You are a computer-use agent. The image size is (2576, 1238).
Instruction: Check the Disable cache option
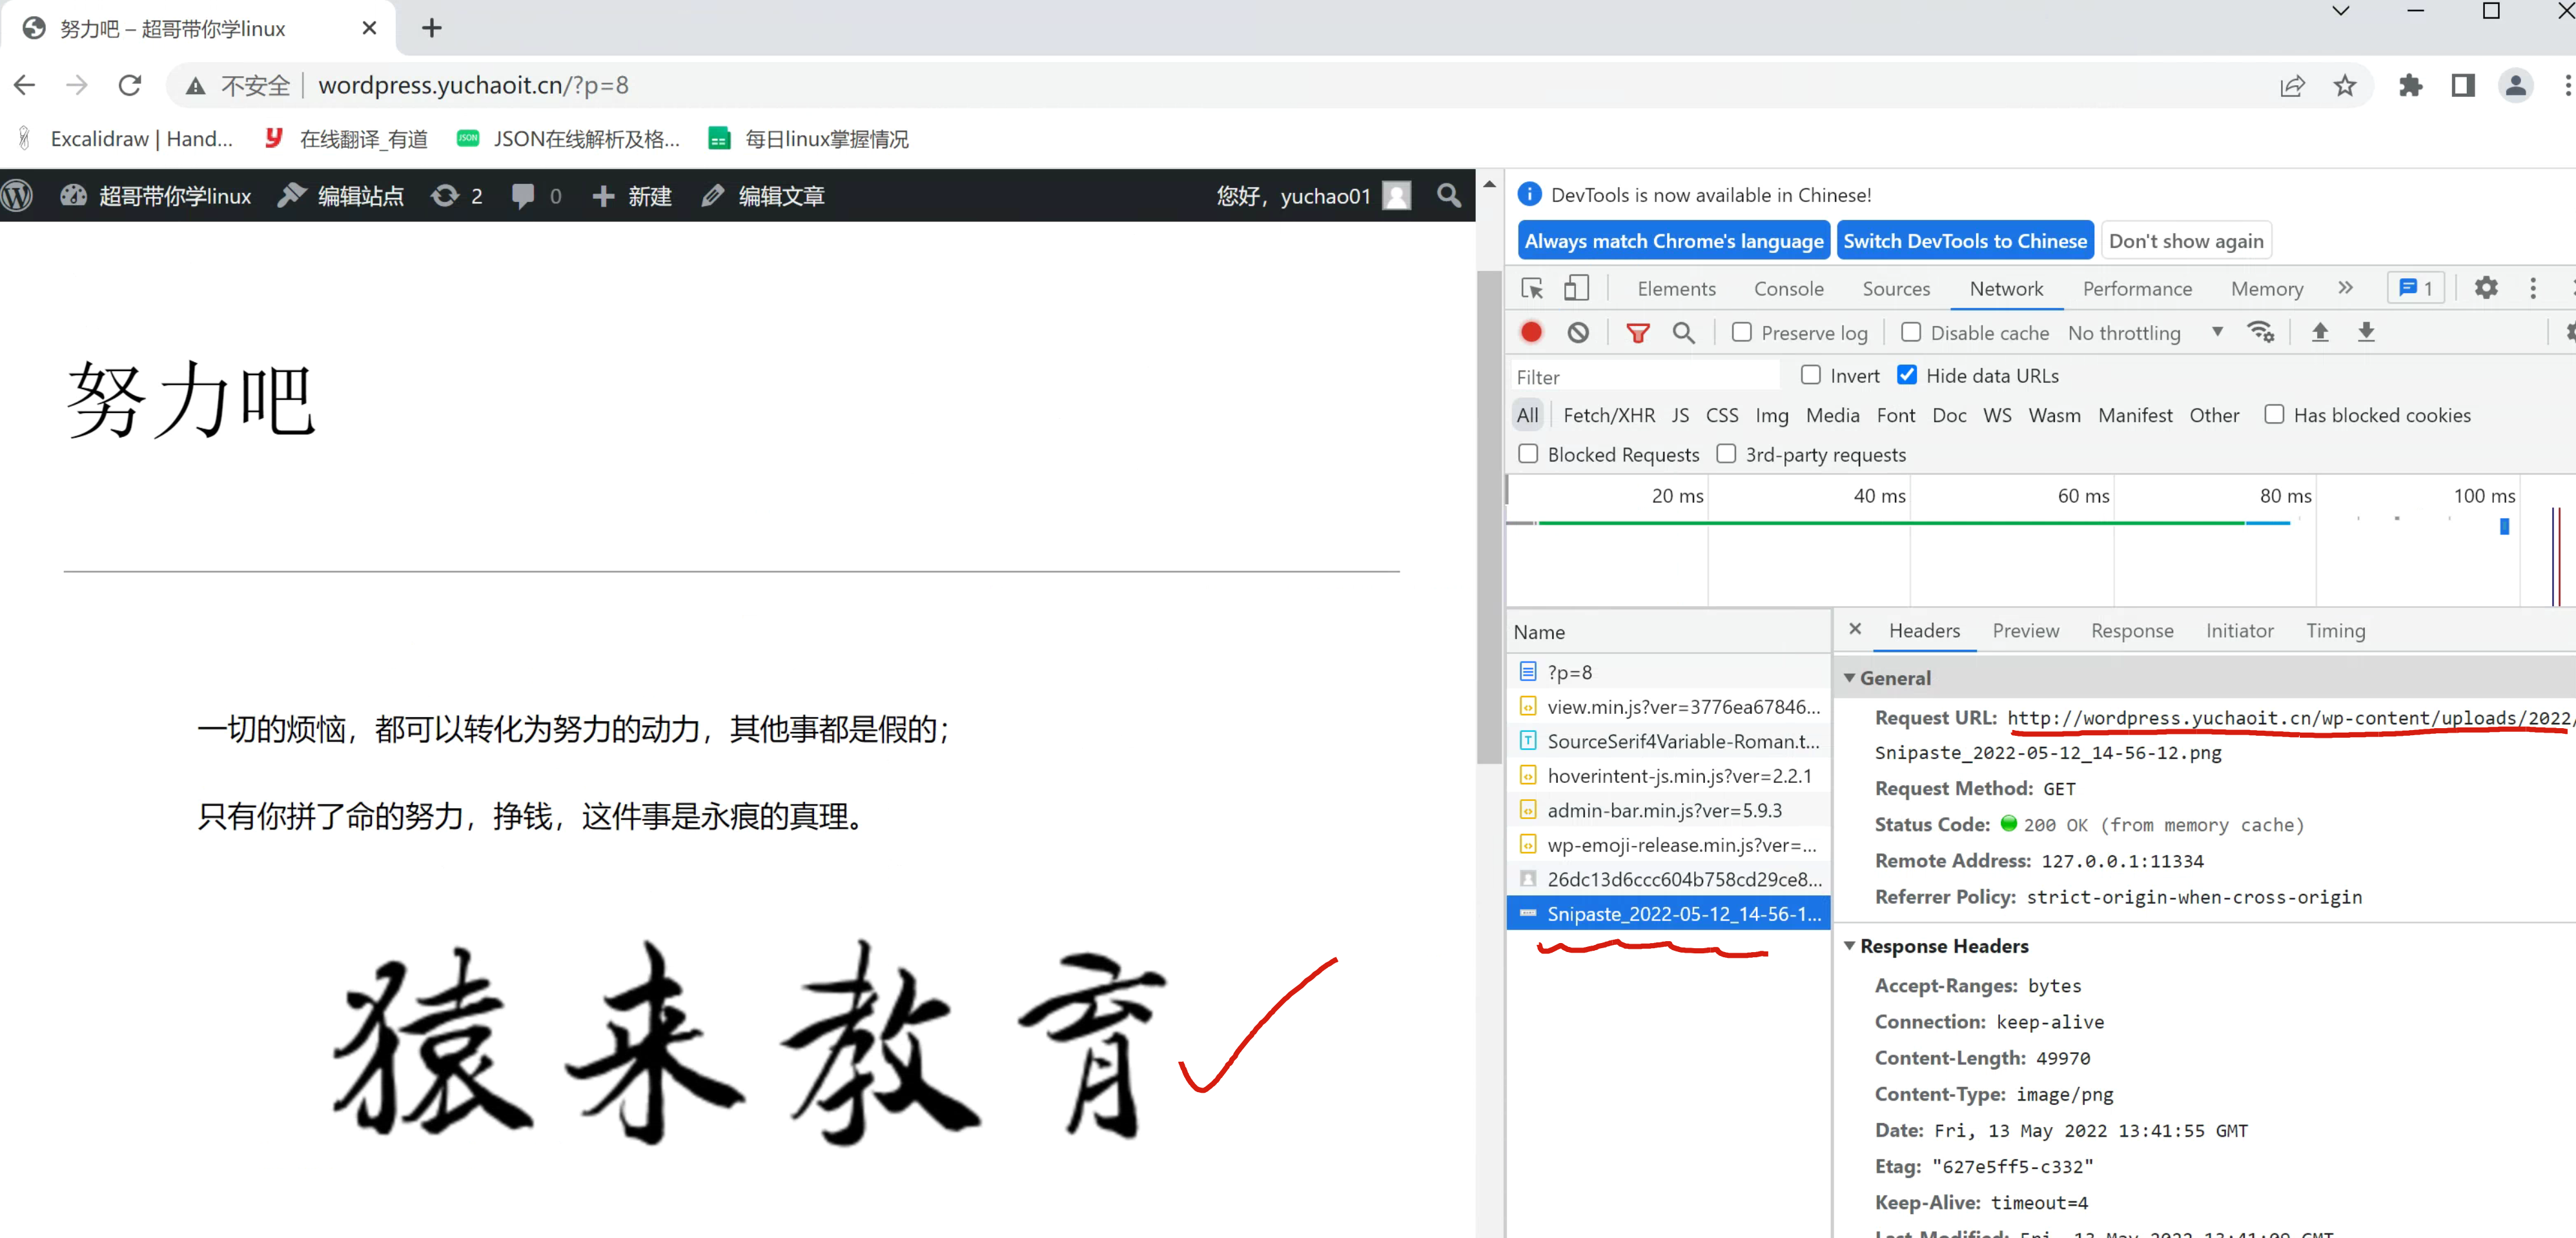pyautogui.click(x=1910, y=332)
